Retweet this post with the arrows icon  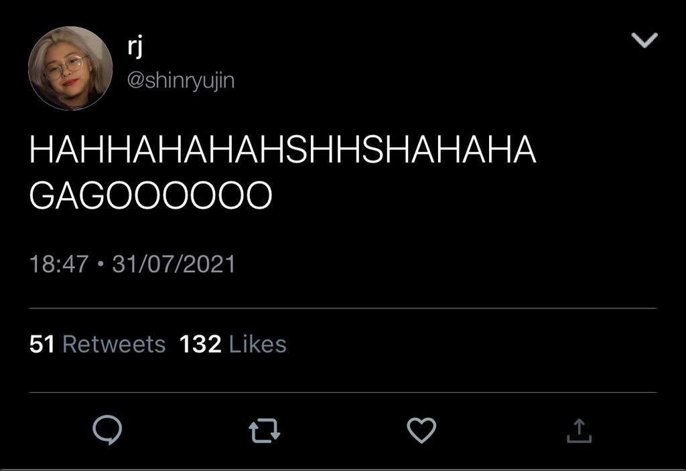(264, 431)
